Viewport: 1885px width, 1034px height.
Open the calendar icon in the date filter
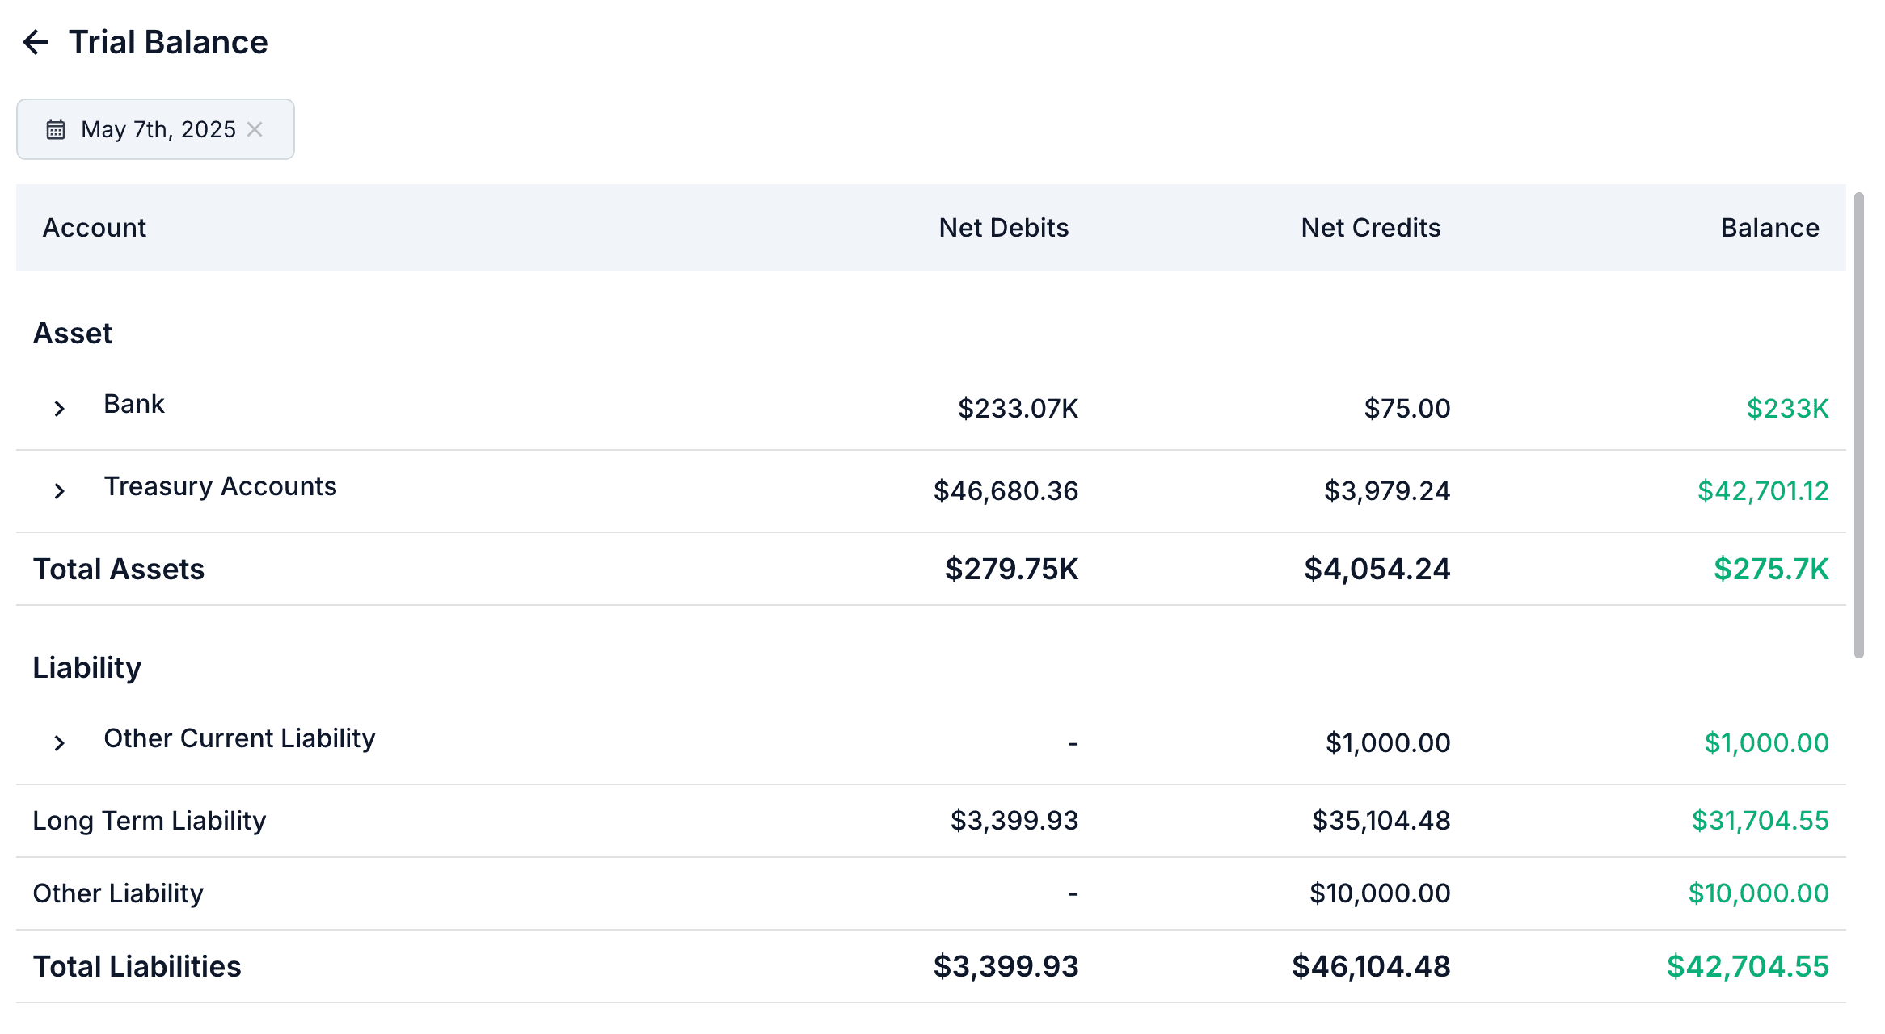55,128
